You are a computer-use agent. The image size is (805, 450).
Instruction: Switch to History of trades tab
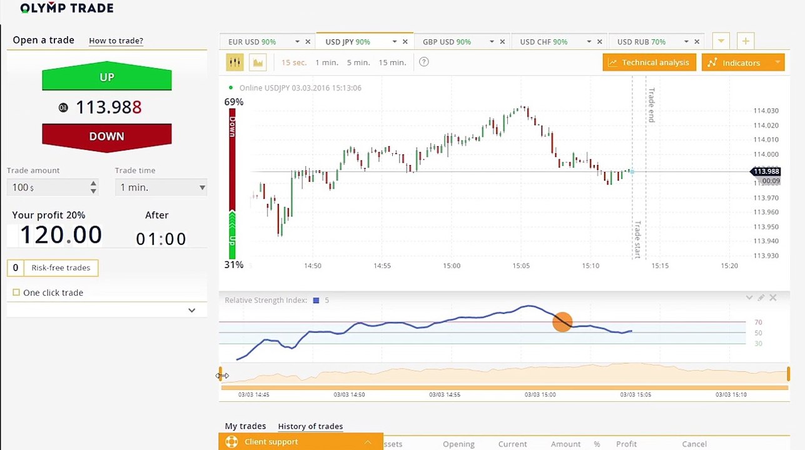pos(310,426)
